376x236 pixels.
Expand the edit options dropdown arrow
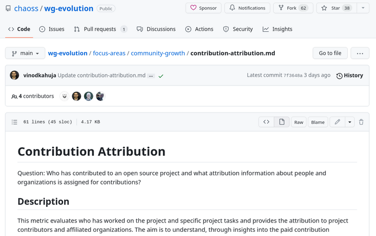pos(349,122)
